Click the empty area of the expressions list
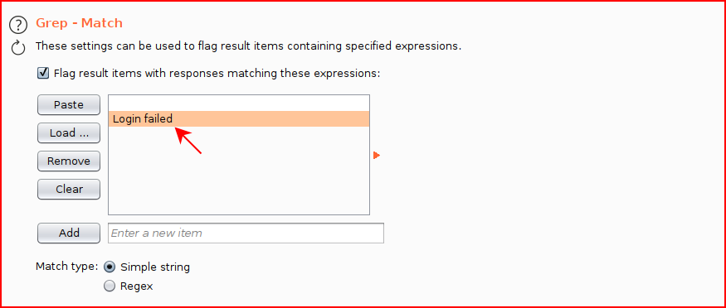726x308 pixels. coord(239,171)
